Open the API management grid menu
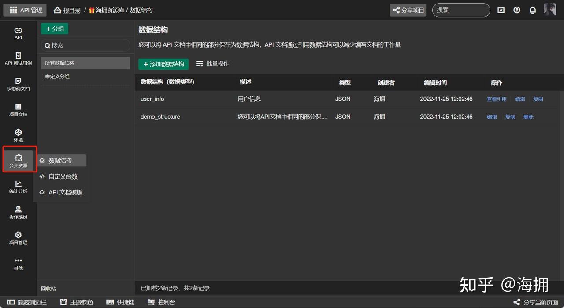Viewport: 564px width, 308px height. point(26,10)
